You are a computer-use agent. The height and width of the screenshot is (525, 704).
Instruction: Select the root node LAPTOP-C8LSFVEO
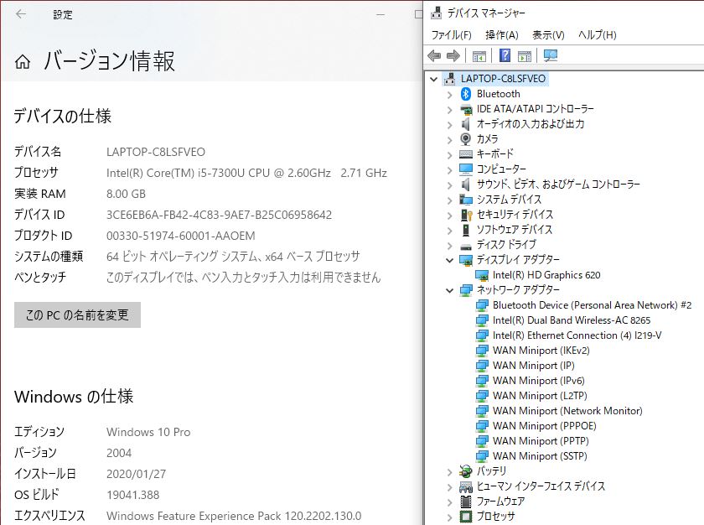(503, 79)
